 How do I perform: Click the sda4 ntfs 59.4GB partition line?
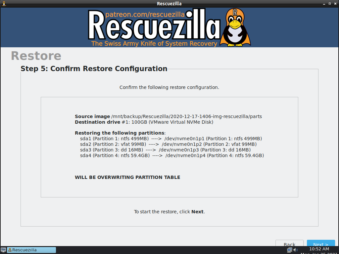point(172,155)
